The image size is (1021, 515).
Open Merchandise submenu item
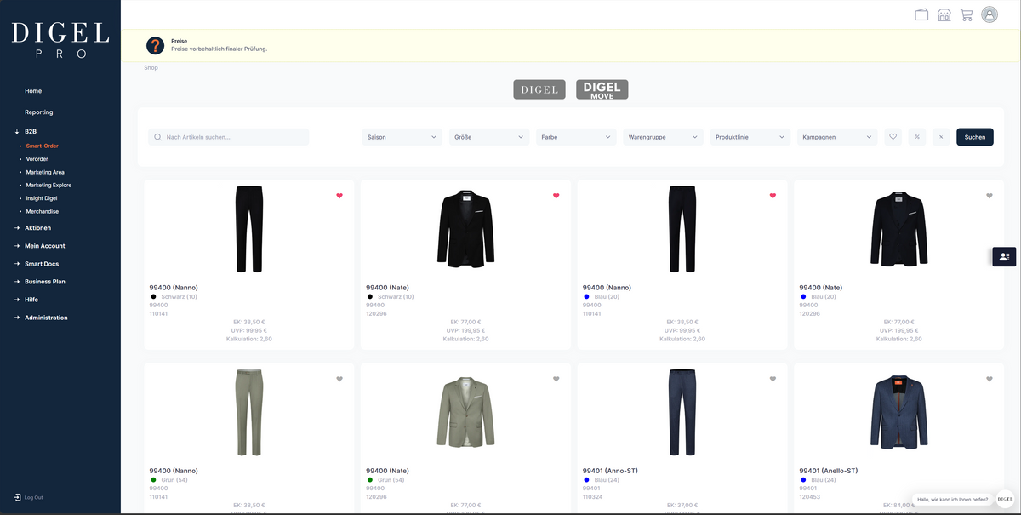tap(43, 211)
